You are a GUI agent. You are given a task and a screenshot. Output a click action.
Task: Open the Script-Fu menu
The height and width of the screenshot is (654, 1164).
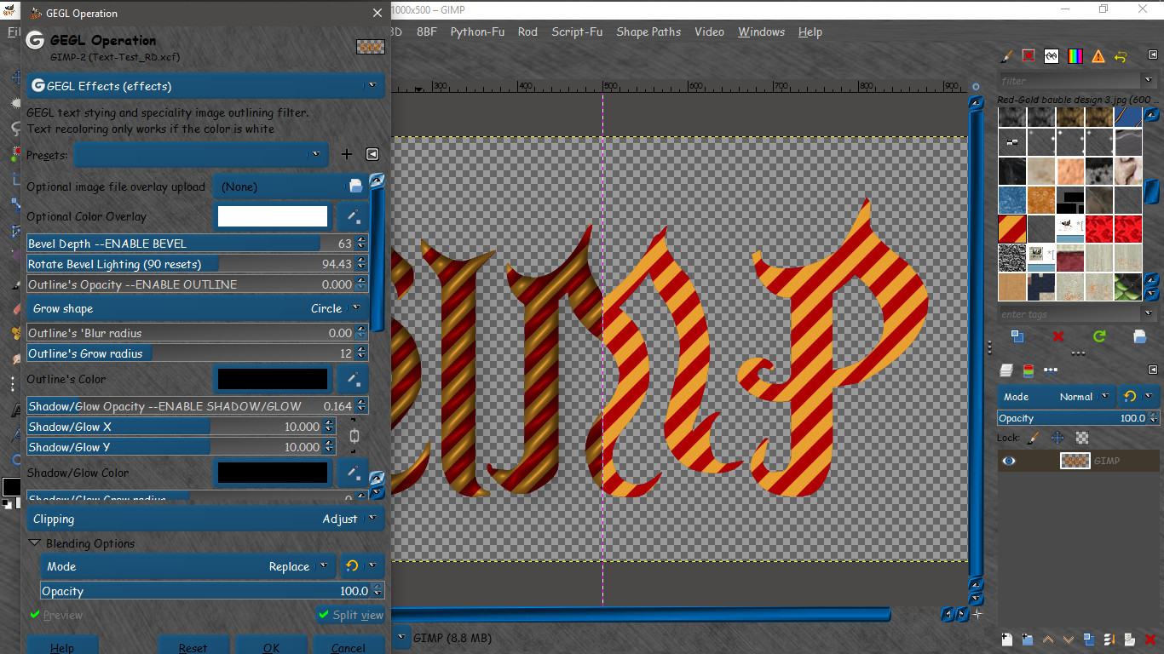coord(577,32)
